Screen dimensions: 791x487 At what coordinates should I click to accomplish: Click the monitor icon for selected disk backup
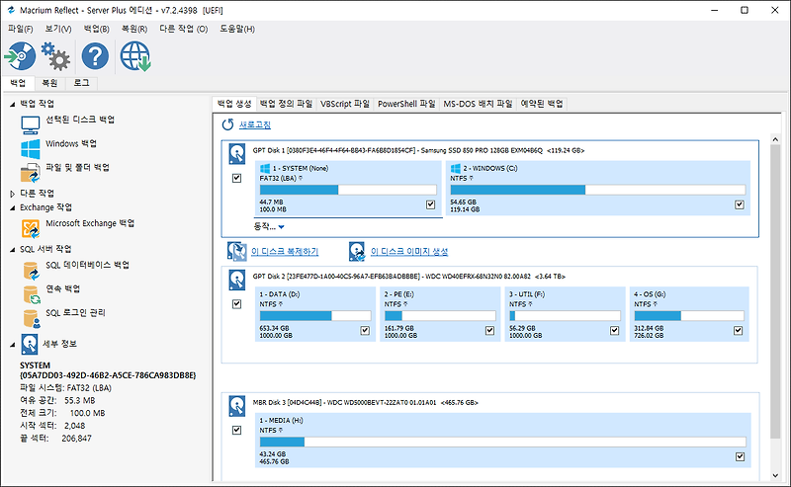tap(31, 124)
